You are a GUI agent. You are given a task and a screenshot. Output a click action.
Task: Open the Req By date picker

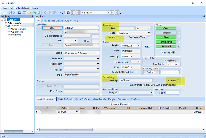coord(139,46)
